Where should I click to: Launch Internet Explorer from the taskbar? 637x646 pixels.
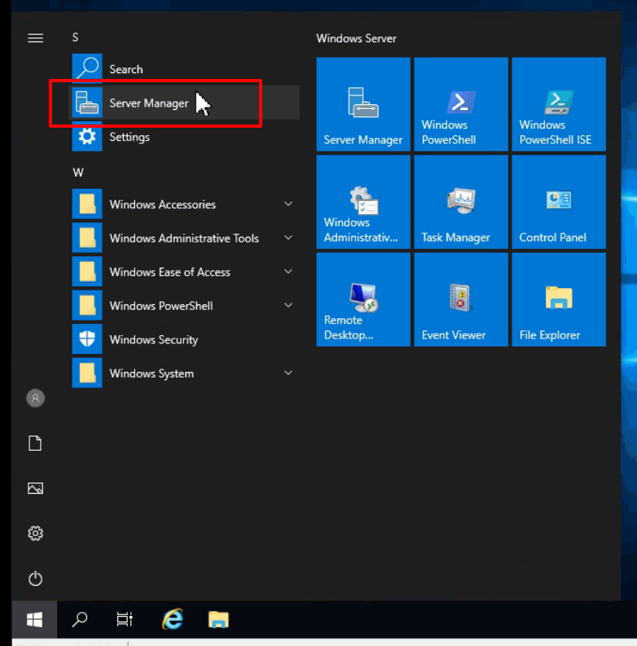pos(173,619)
